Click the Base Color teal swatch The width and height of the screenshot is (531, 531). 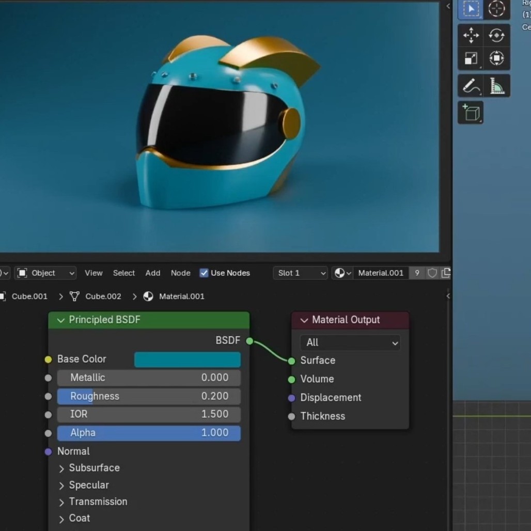[187, 360]
